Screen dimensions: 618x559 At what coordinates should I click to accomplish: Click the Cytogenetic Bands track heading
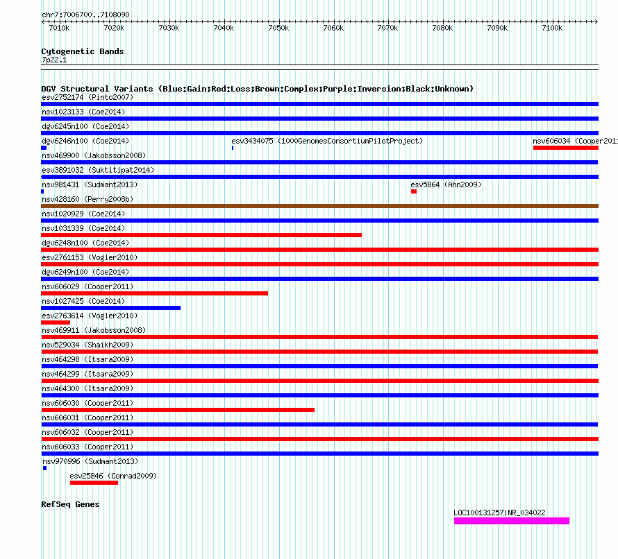(x=83, y=51)
